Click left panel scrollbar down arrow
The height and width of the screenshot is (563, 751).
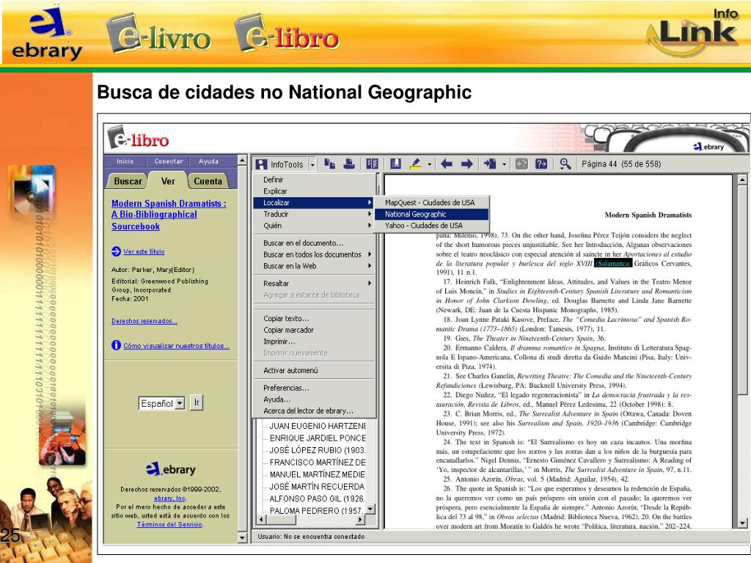click(x=242, y=538)
